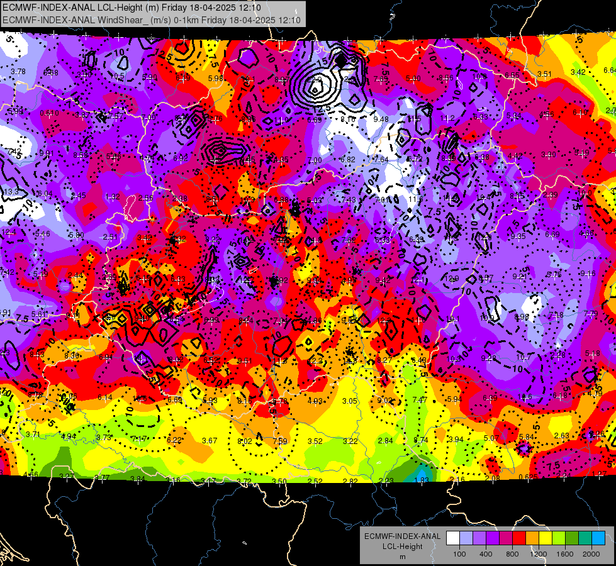The height and width of the screenshot is (566, 616).
Task: Select the orange legend color swatch
Action: [x=532, y=538]
